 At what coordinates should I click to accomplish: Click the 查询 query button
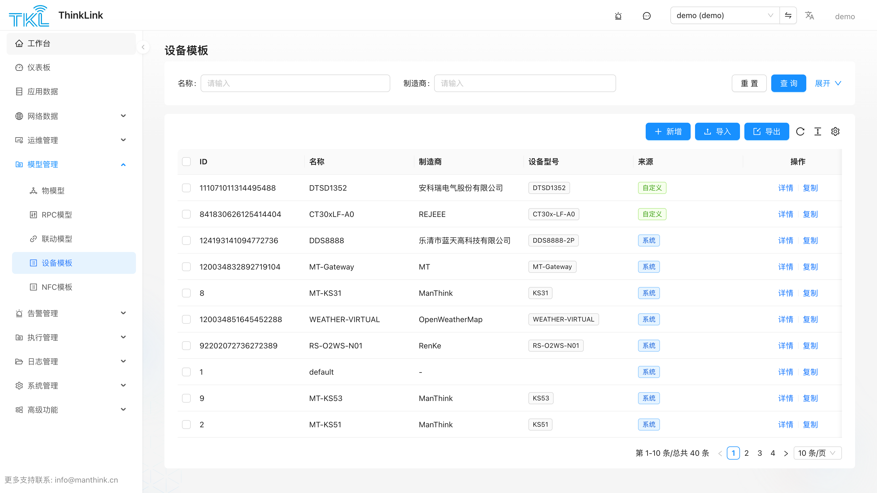[x=788, y=83]
